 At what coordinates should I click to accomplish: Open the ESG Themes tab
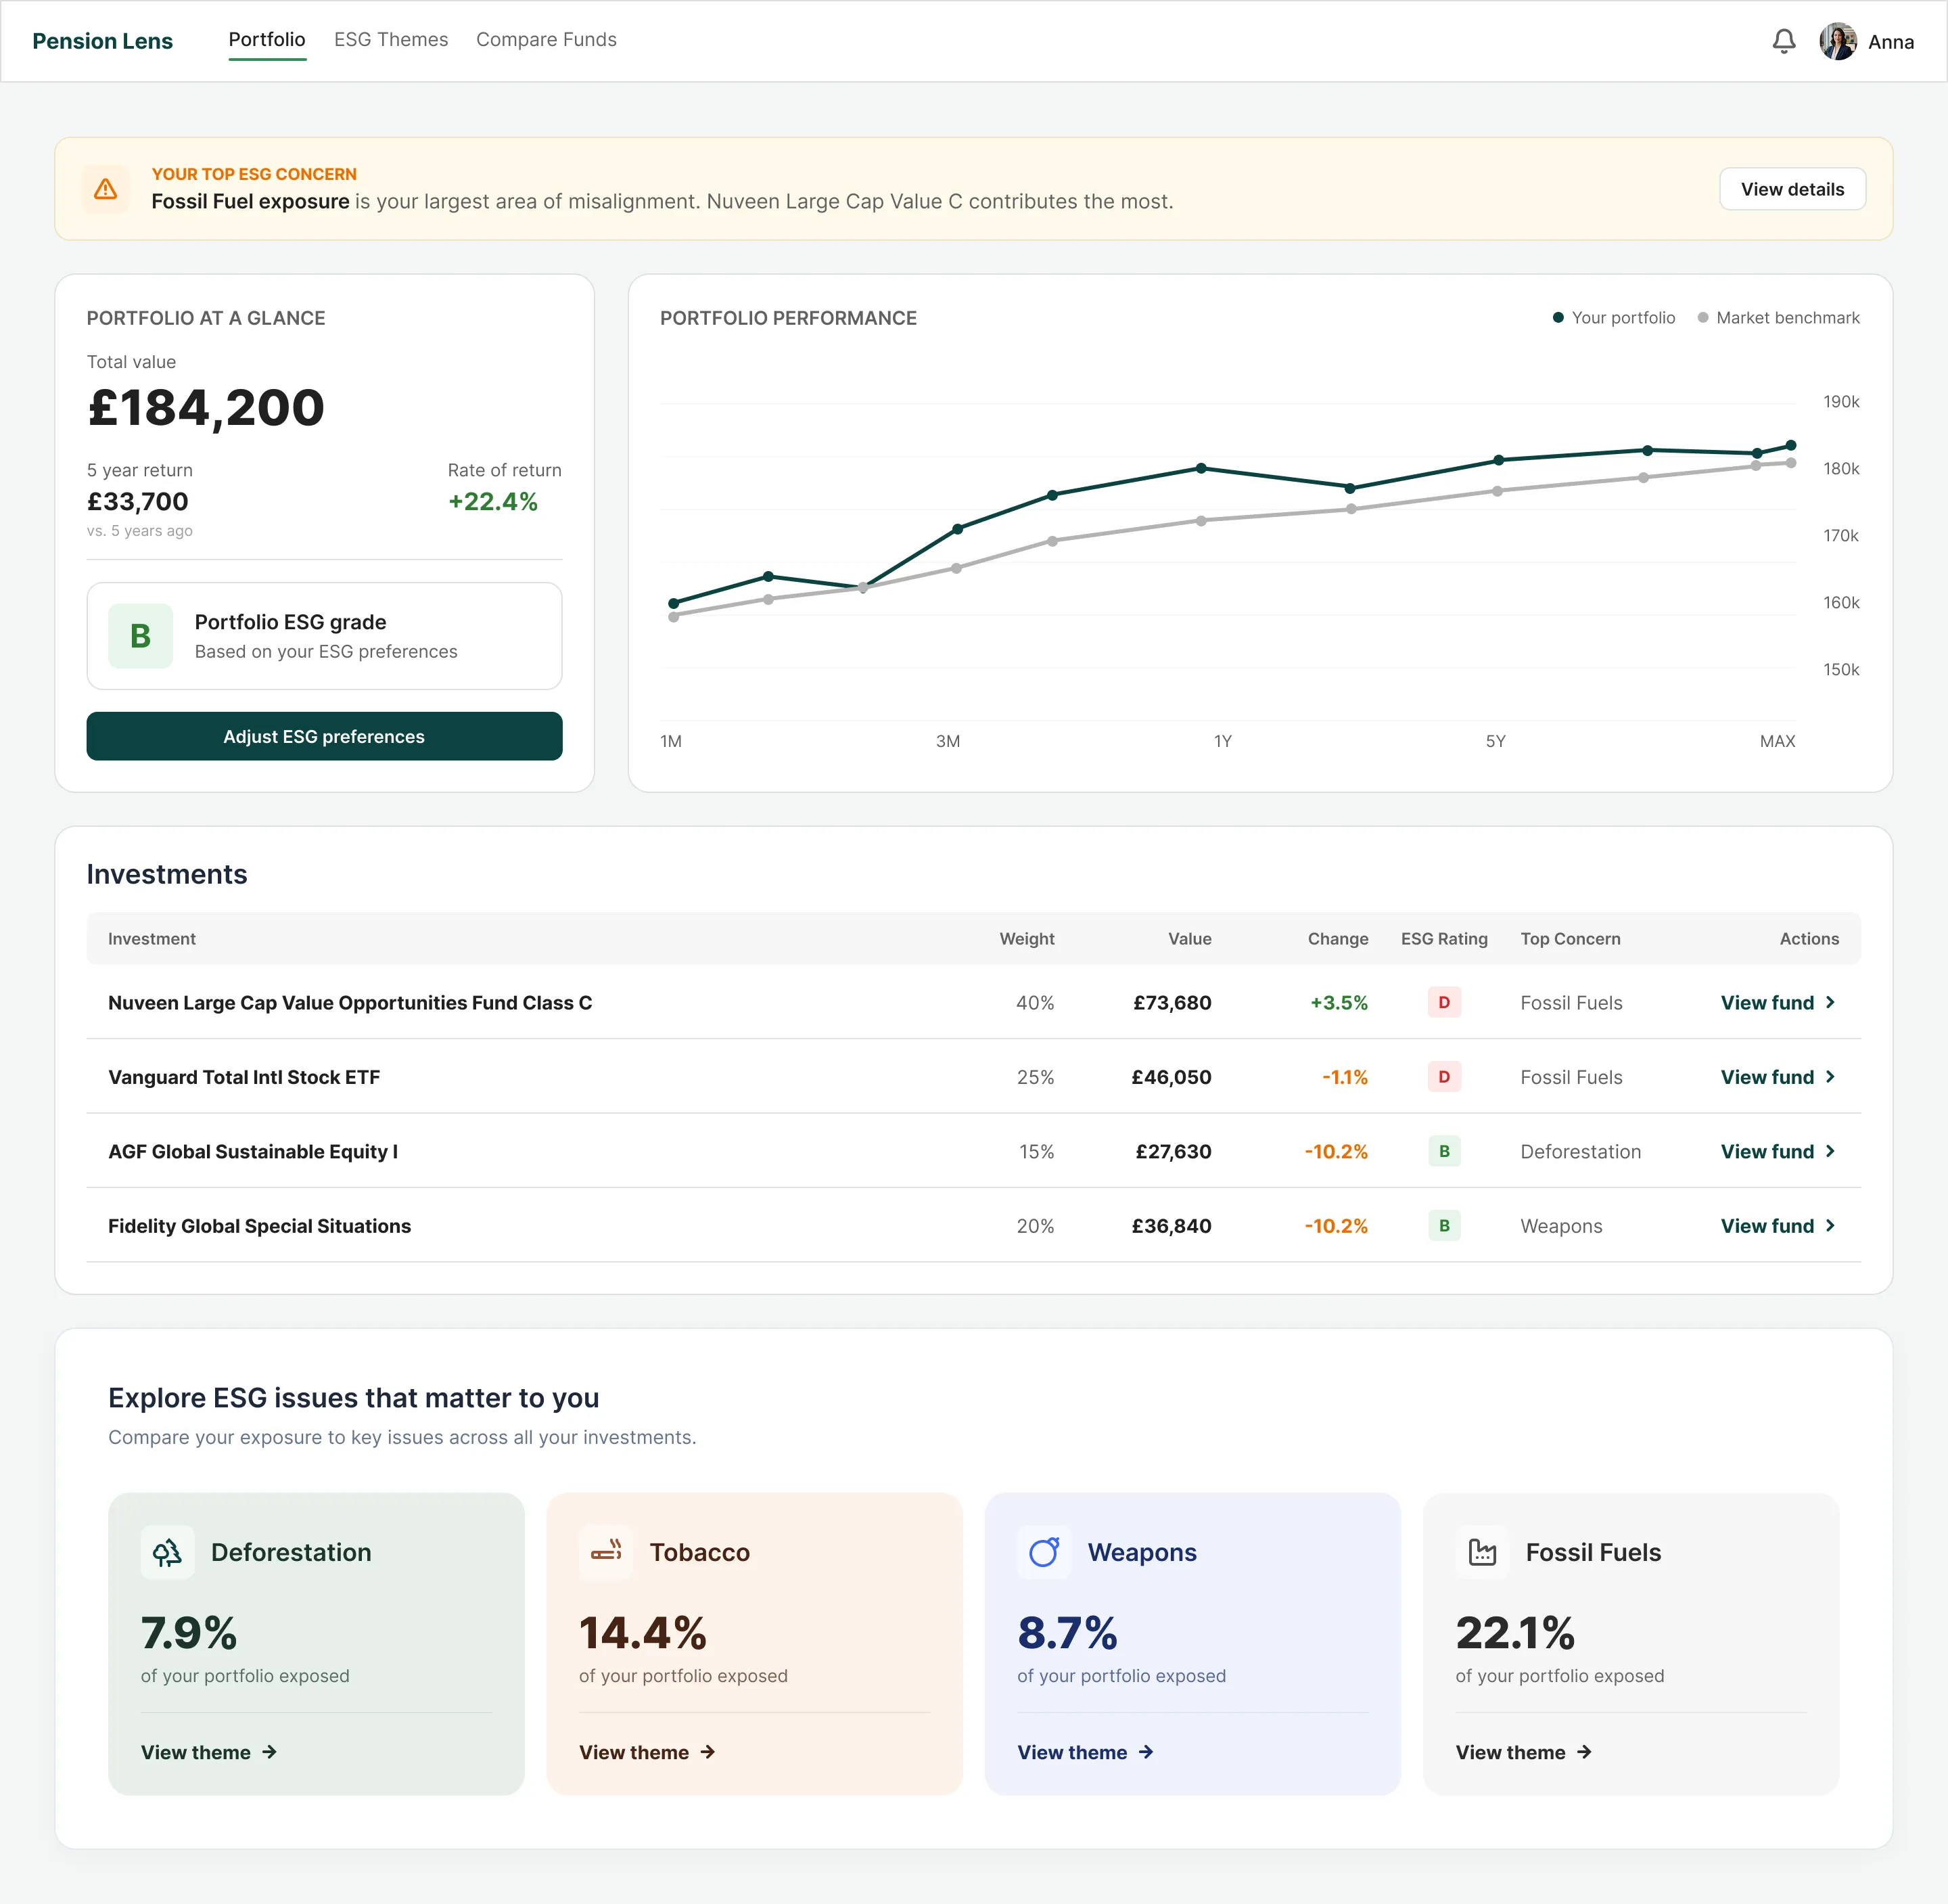point(391,40)
